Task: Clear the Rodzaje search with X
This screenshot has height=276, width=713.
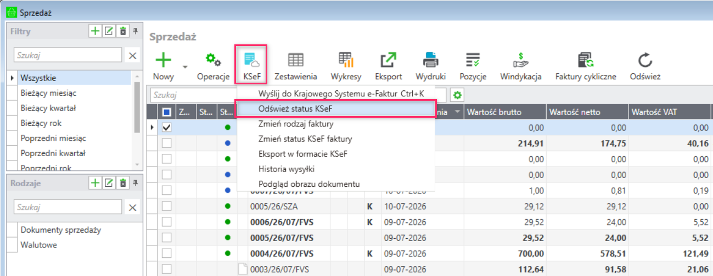Action: point(132,207)
